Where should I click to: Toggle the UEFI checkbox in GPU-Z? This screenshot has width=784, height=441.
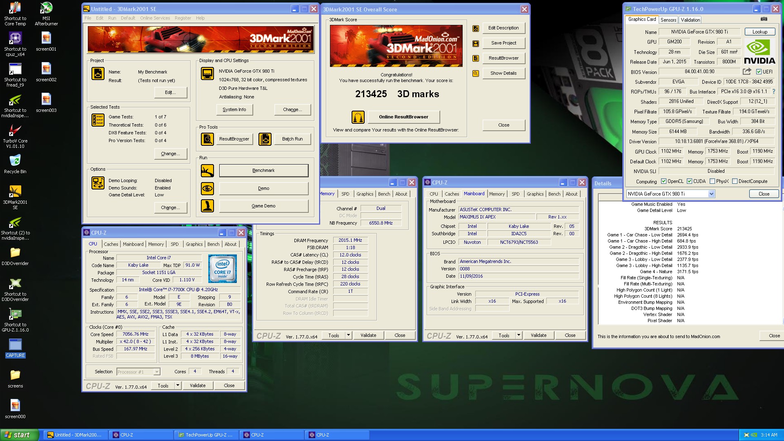759,72
